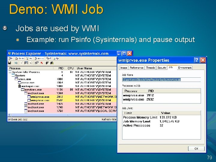Click the Job Name text field

[x=161, y=79]
